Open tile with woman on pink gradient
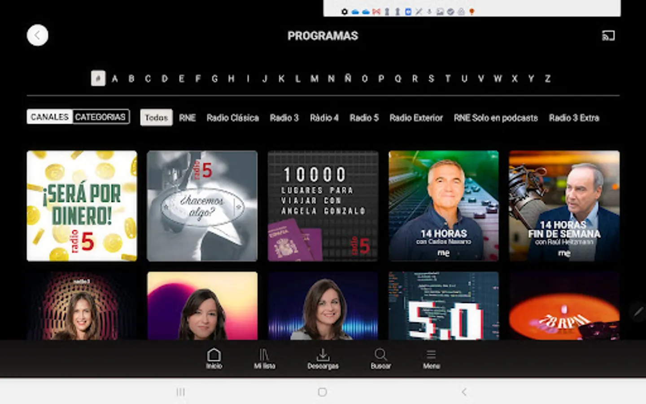Viewport: 646px width, 404px height. coord(202,306)
